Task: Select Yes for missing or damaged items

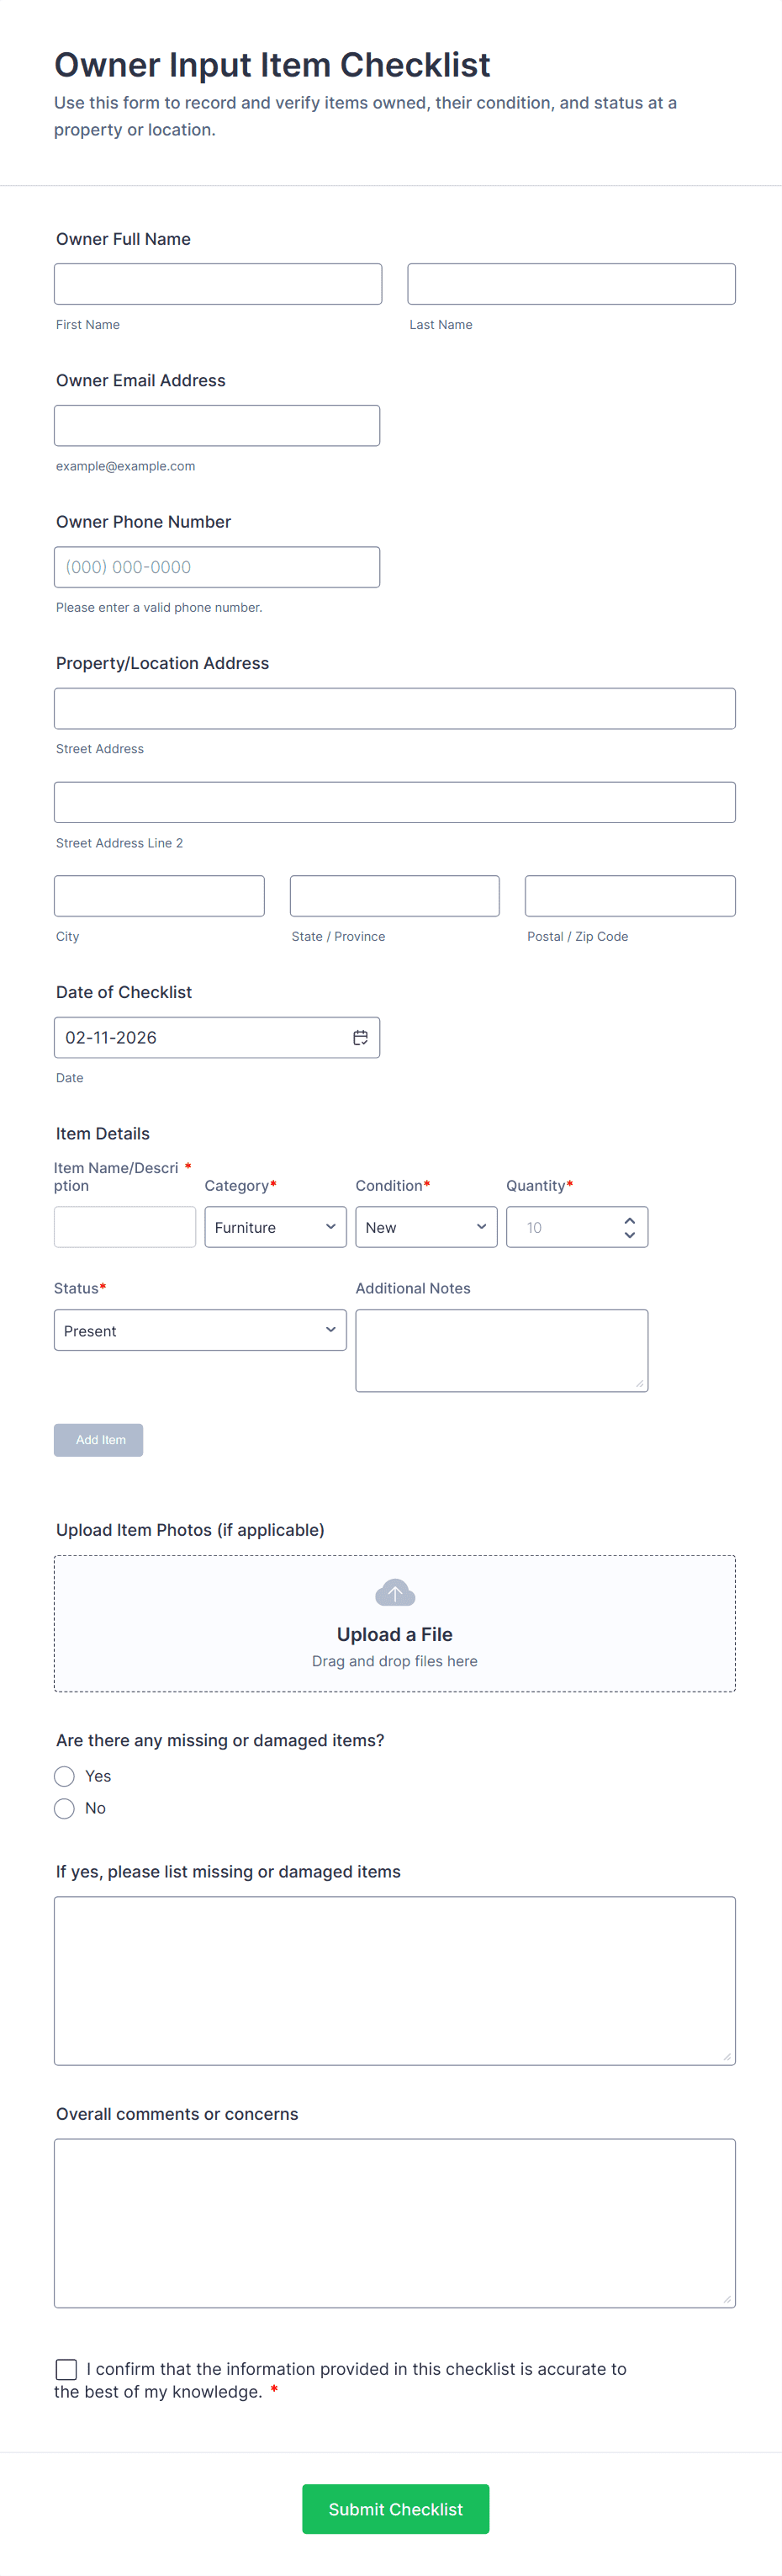Action: point(65,1776)
